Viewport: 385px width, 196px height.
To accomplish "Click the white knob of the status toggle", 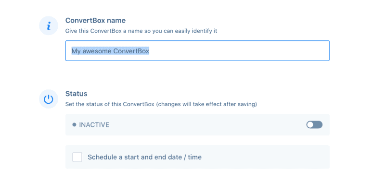I will pyautogui.click(x=310, y=125).
